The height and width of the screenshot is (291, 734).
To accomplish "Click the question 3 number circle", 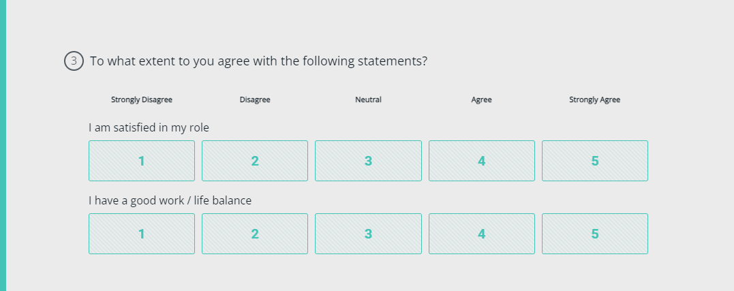I will pos(74,61).
